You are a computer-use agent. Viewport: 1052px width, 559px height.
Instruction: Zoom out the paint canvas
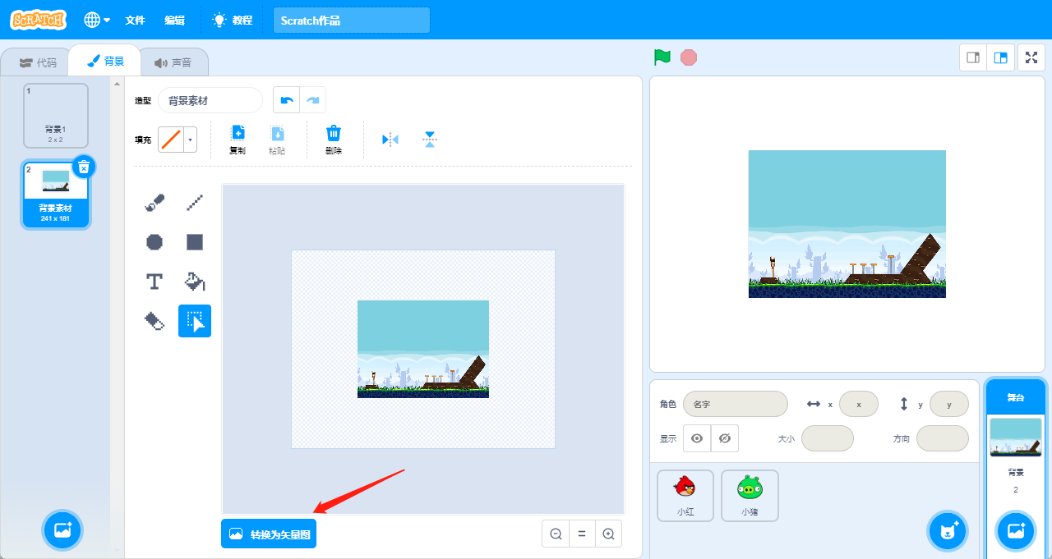coord(556,534)
